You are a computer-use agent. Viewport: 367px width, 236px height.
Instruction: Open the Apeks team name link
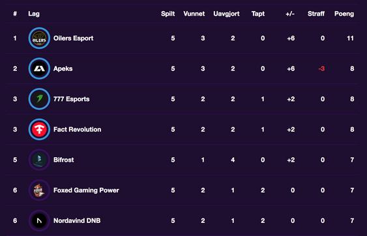[63, 68]
